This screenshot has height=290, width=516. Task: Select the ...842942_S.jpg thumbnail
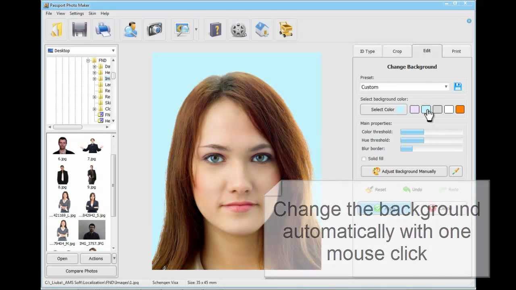(92, 205)
